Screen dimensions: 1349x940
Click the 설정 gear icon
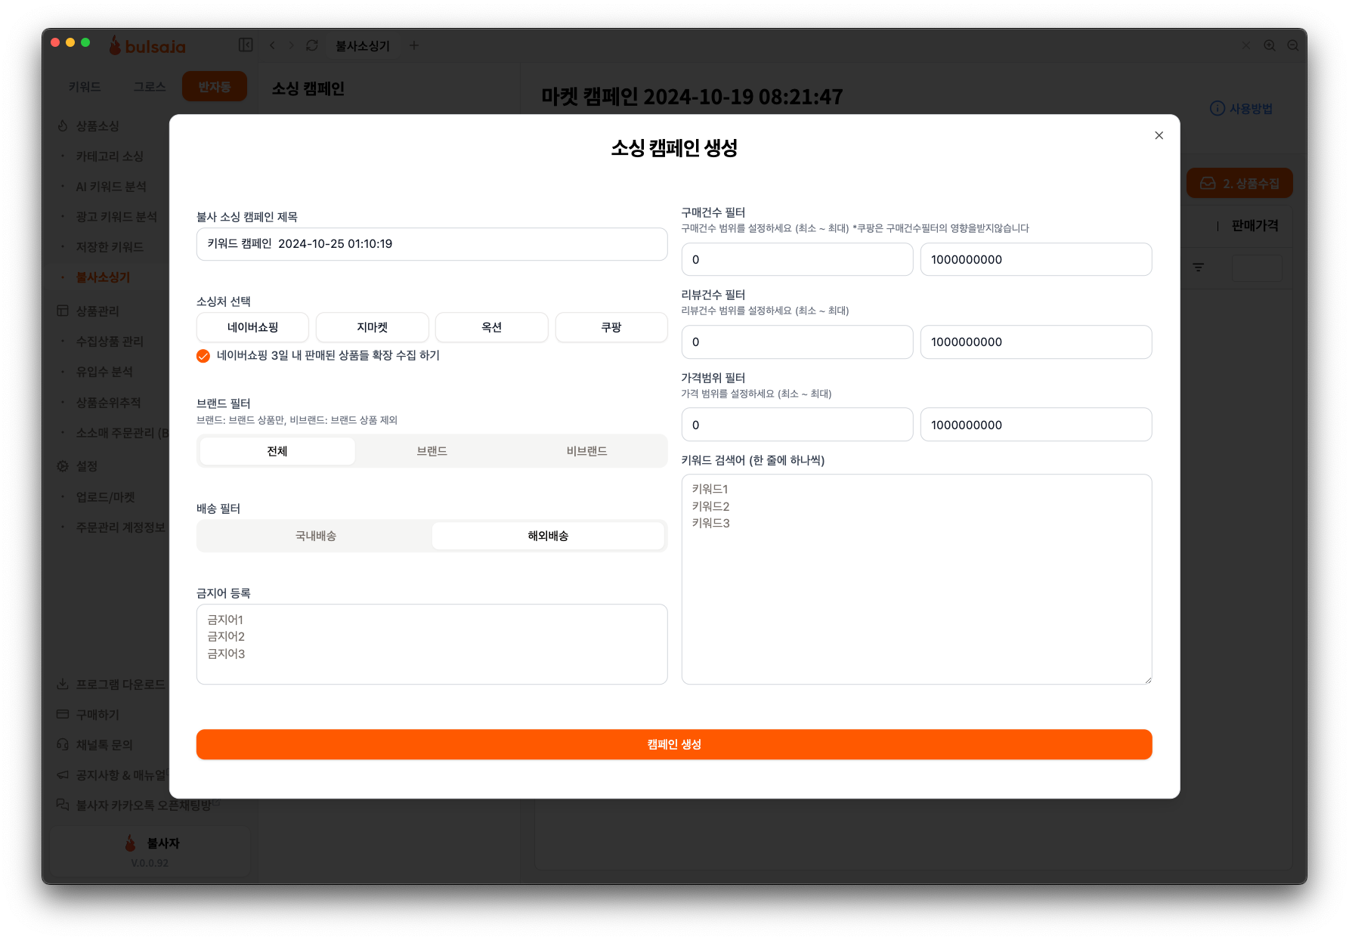pyautogui.click(x=63, y=466)
